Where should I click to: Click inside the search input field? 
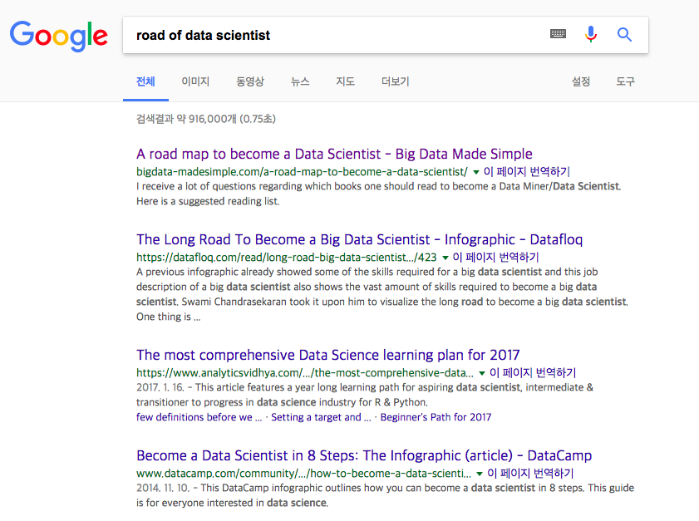[332, 34]
